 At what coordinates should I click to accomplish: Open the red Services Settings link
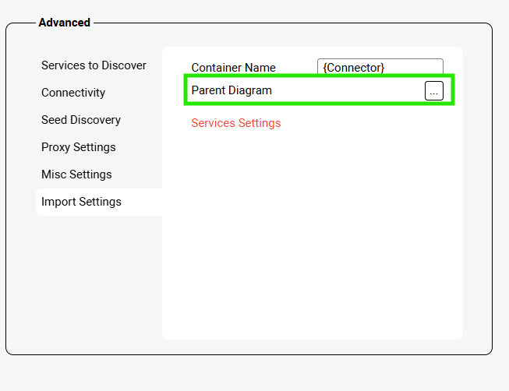(235, 123)
